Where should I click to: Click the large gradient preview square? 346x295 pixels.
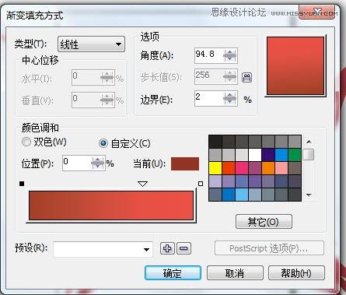[x=295, y=65]
